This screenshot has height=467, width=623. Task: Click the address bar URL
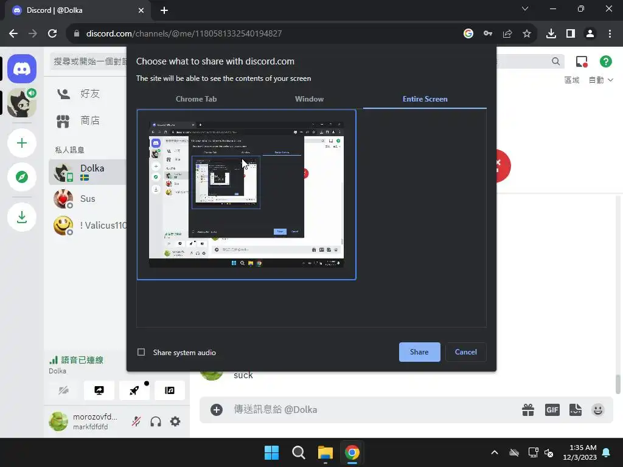point(184,33)
